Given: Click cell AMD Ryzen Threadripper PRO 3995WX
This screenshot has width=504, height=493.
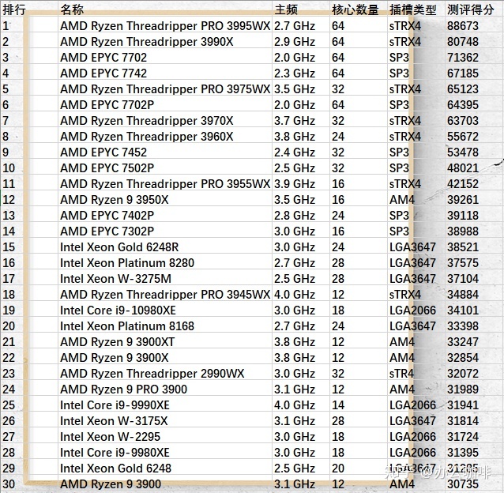Looking at the screenshot, I should click(x=165, y=26).
